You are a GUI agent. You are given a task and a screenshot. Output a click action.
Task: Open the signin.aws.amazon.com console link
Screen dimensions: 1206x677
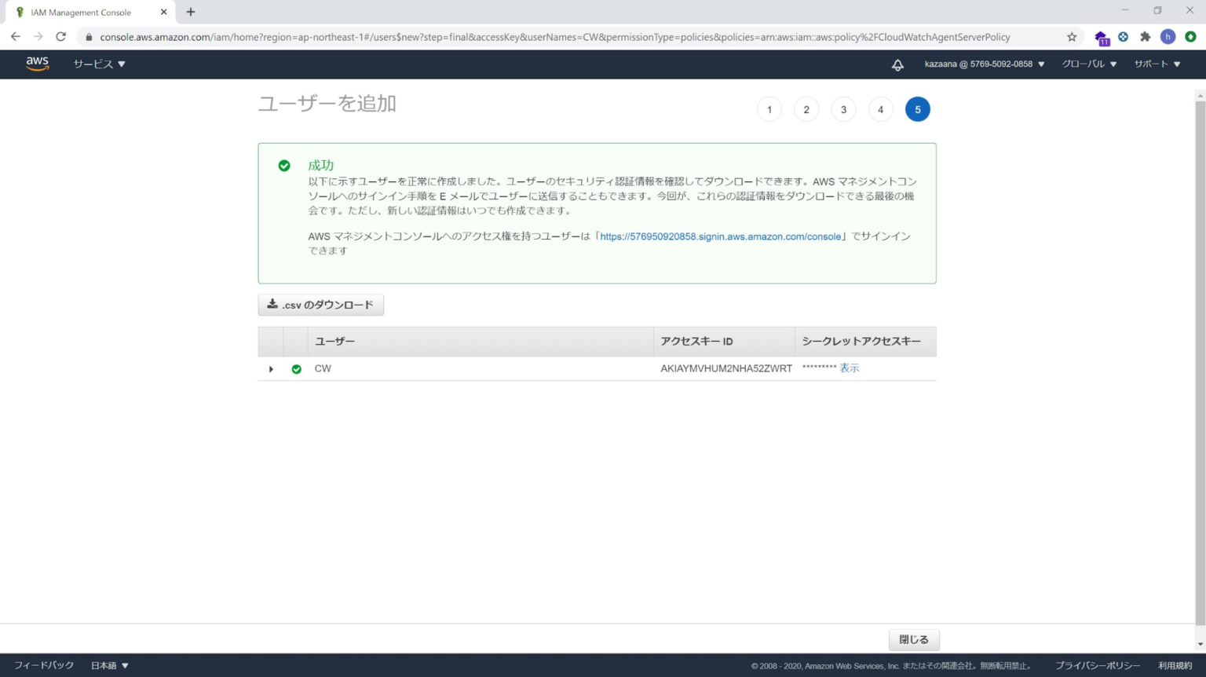pyautogui.click(x=720, y=236)
